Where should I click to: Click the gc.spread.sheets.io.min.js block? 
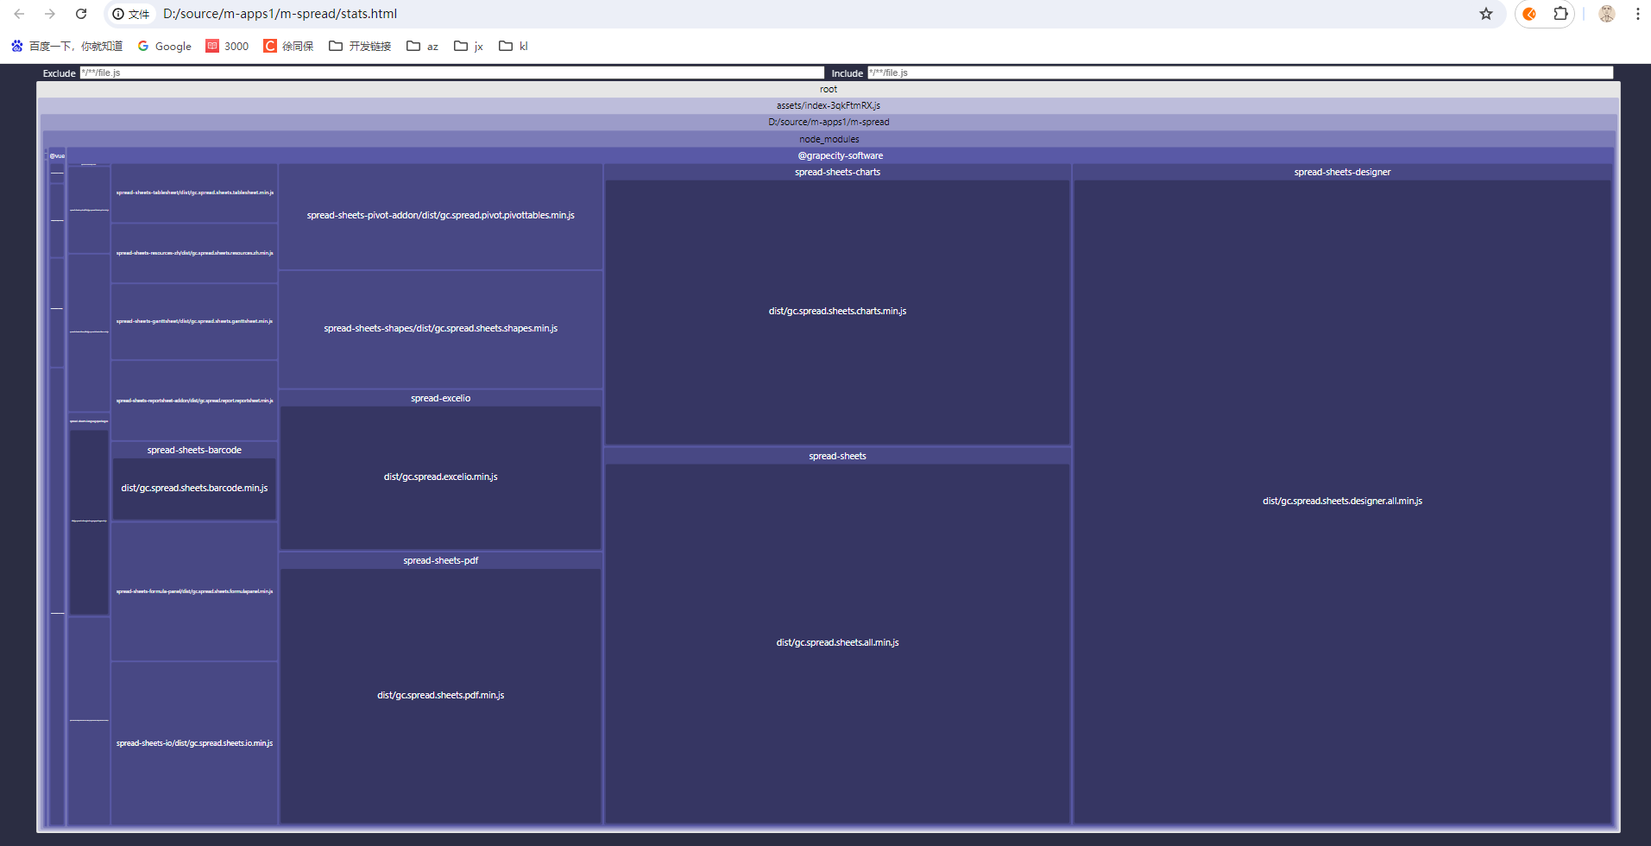pyautogui.click(x=194, y=744)
